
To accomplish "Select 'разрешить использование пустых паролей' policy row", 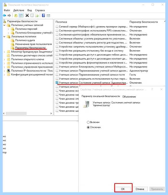I will pos(91,79).
